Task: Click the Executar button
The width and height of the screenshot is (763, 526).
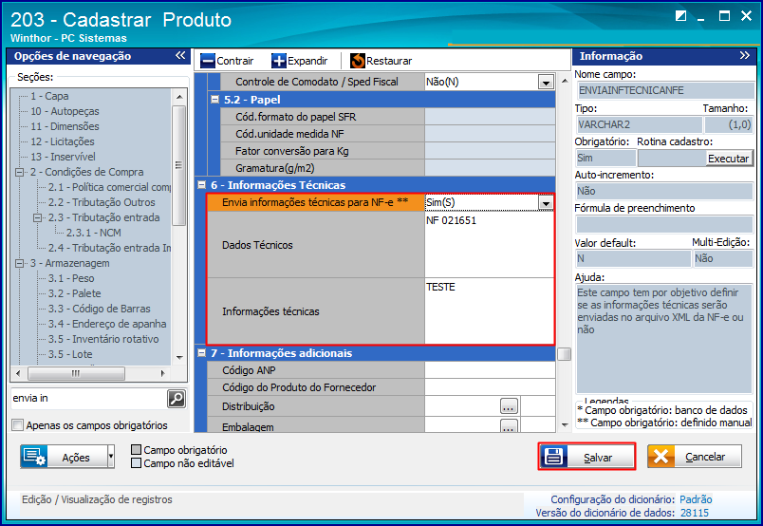Action: [x=729, y=159]
